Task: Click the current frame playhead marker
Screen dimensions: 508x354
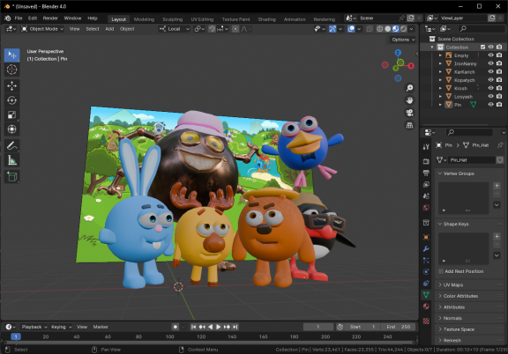Action: click(x=16, y=336)
